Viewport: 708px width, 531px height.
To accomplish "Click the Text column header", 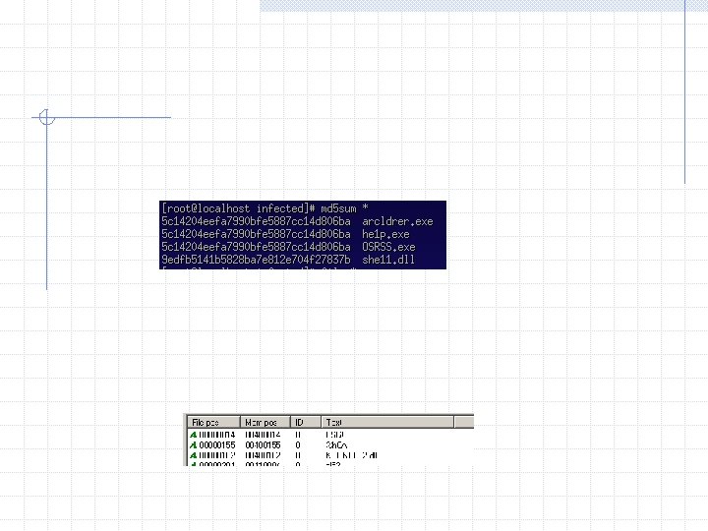I will pos(387,422).
